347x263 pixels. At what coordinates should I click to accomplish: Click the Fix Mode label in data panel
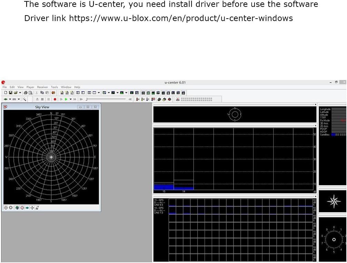[x=325, y=121]
